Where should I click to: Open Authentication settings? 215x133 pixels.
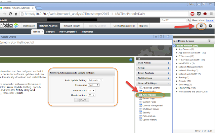tap(149, 91)
